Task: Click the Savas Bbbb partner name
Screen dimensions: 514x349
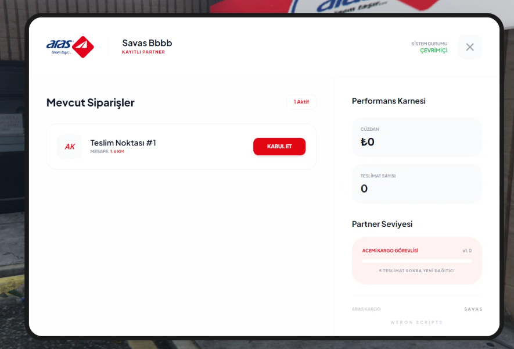Action: 147,43
